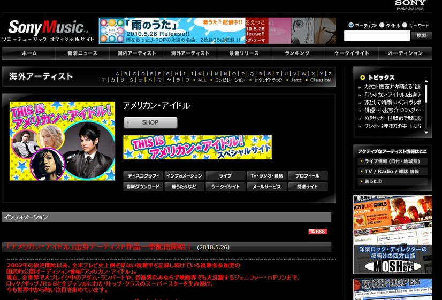Open topic 俳優・小出恵介 CDメジャー

click(393, 110)
